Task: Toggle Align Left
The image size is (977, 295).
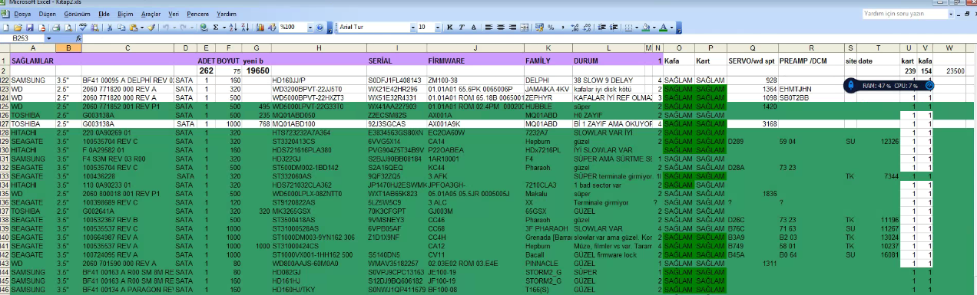Action: click(488, 27)
